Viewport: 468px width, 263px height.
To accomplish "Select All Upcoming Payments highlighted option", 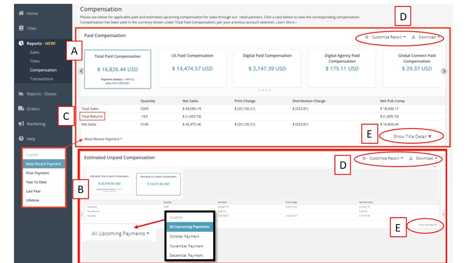I will [189, 226].
